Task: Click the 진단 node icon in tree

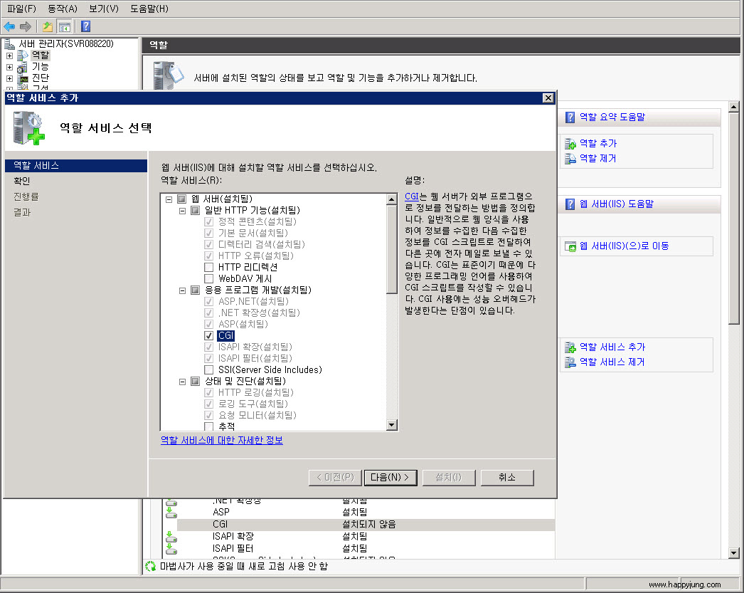Action: (x=22, y=78)
